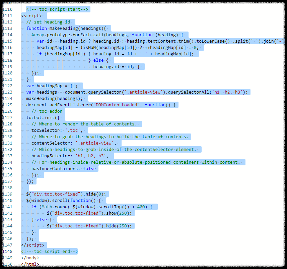Click the '// set heading id' comment
The height and width of the screenshot is (269, 287).
(48, 22)
